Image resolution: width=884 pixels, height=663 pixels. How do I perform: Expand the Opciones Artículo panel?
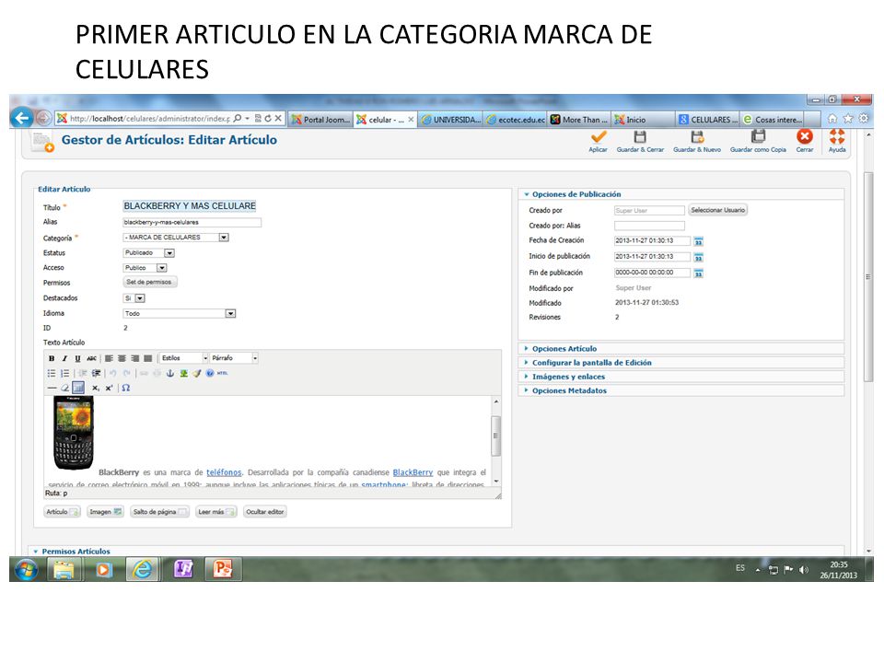[564, 349]
